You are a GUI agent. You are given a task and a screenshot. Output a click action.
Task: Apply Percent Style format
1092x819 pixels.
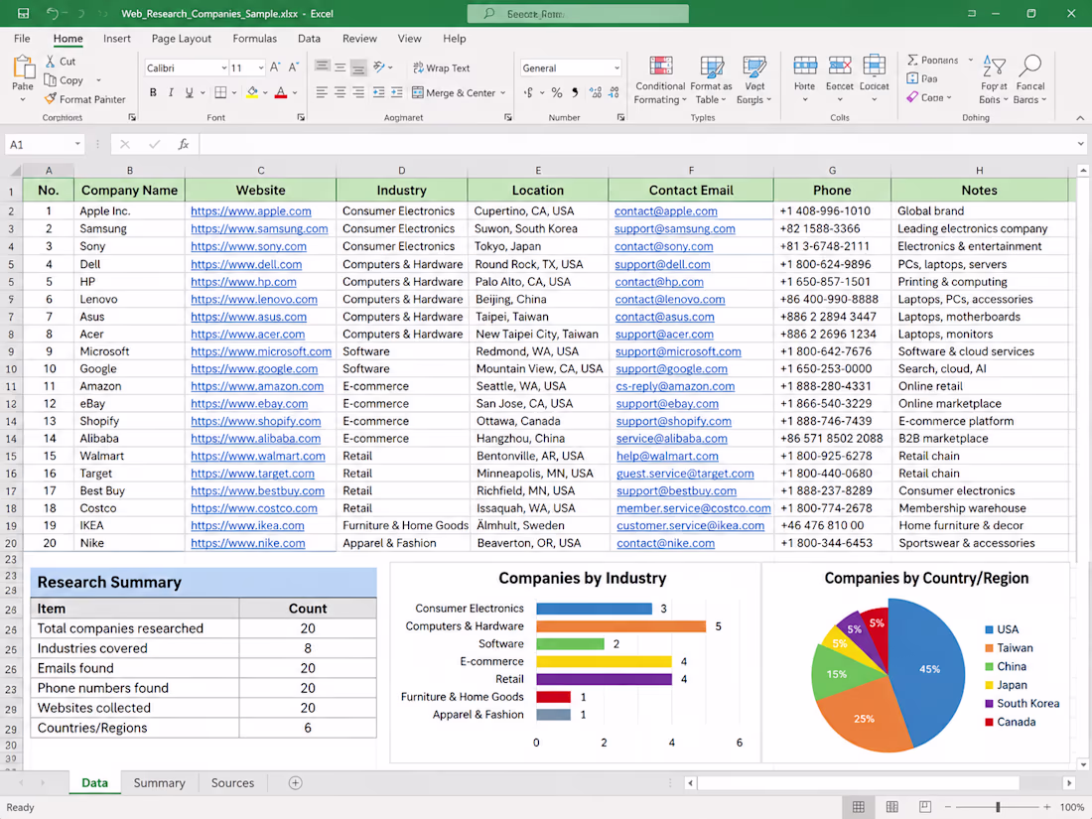click(557, 92)
